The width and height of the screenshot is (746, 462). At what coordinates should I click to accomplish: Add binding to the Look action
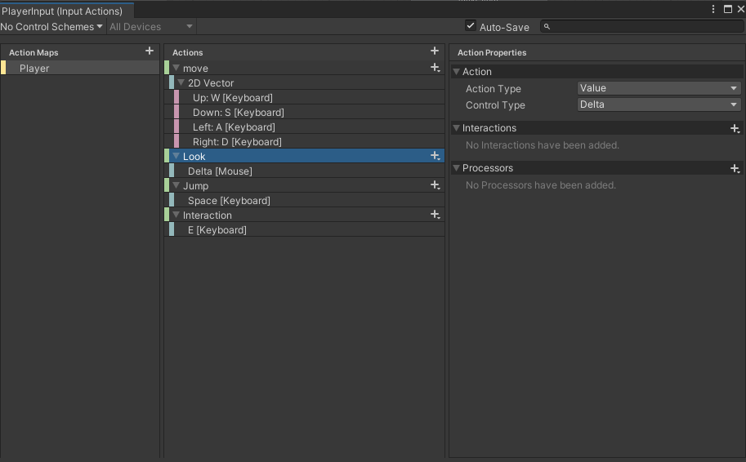[436, 156]
